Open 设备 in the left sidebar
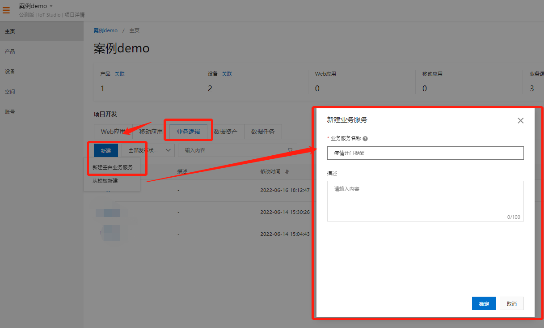The height and width of the screenshot is (328, 544). [x=10, y=72]
